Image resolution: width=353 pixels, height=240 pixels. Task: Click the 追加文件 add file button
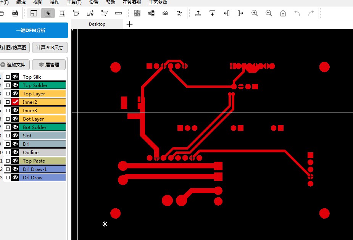[14, 64]
